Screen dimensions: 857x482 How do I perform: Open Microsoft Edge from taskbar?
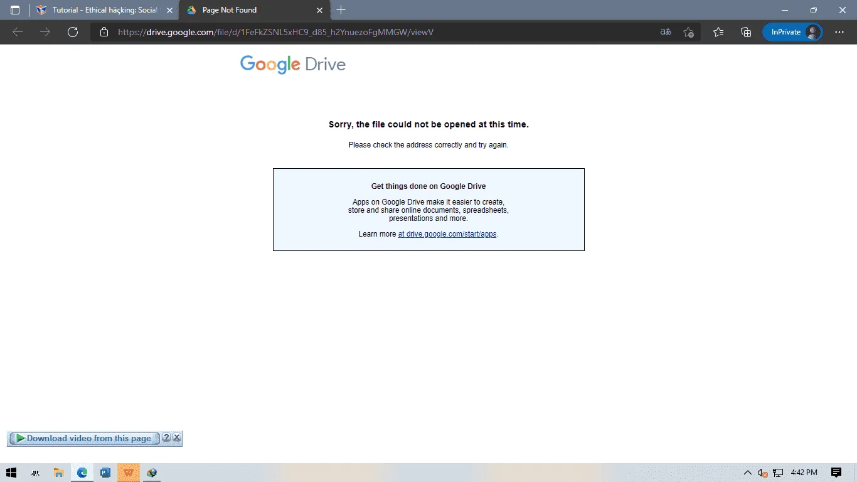[82, 473]
